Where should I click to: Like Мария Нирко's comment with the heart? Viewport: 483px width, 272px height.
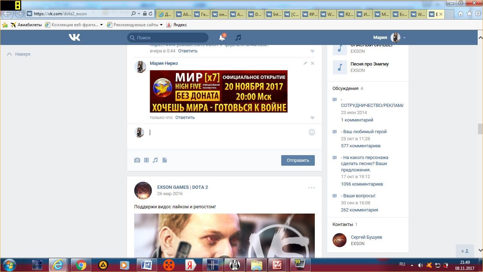[312, 118]
